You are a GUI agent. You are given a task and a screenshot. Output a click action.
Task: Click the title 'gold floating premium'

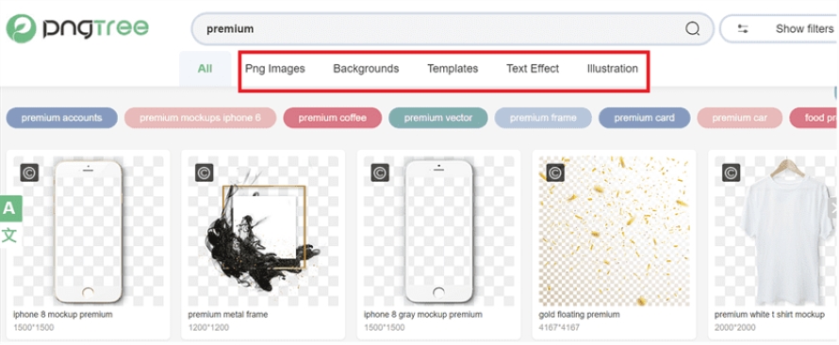[579, 315]
